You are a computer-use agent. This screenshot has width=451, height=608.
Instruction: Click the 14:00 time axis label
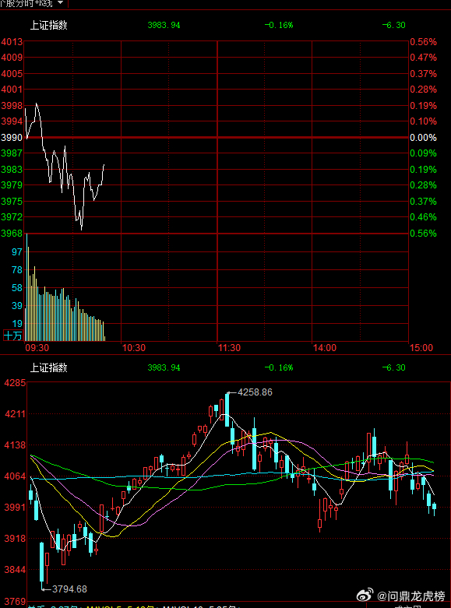[x=325, y=348]
